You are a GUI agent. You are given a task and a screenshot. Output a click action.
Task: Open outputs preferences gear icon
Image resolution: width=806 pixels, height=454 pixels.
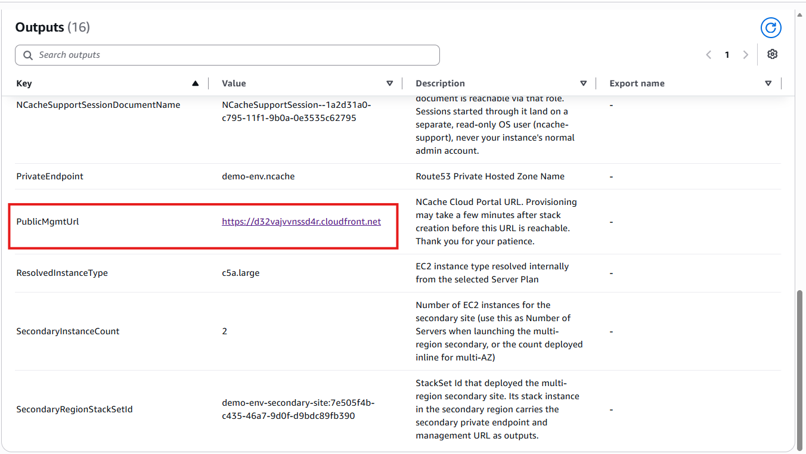tap(773, 54)
